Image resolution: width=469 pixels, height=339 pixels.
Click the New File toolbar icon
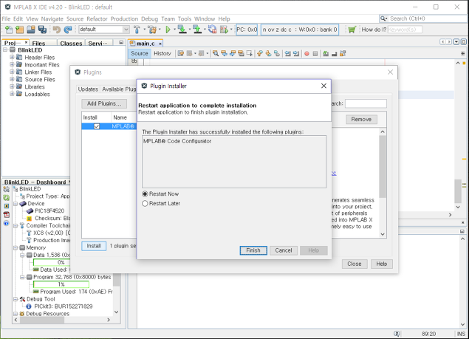click(x=9, y=30)
